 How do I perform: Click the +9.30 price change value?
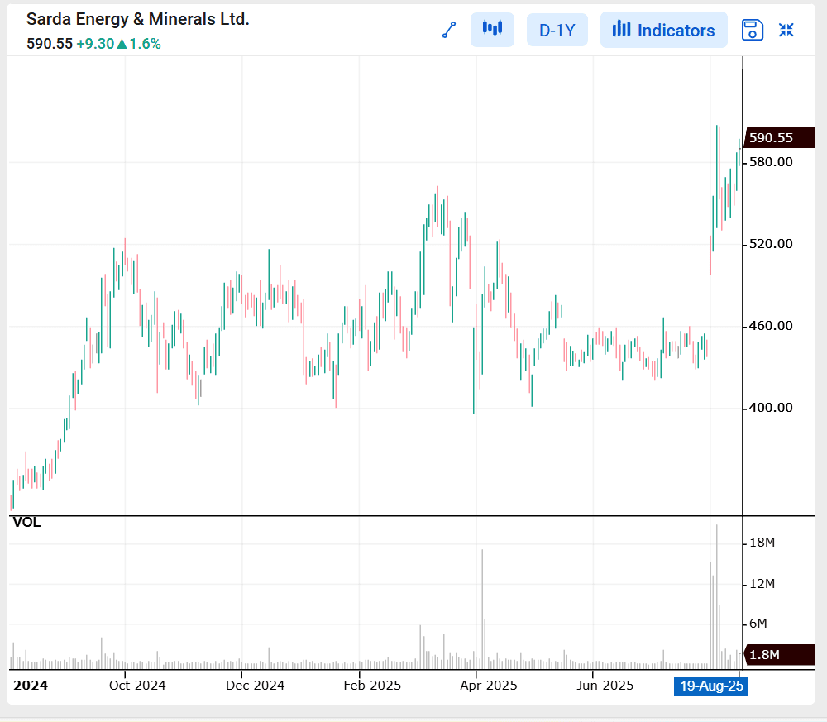[x=95, y=44]
